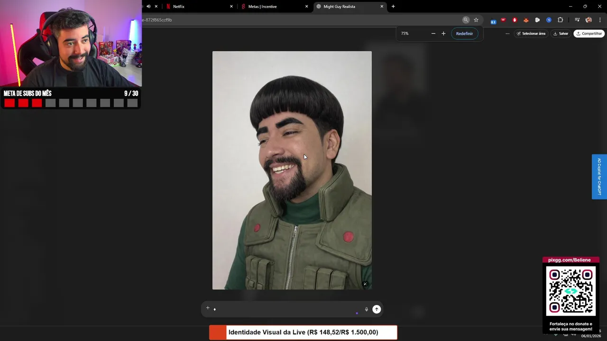Viewport: 607px width, 341px height.
Task: Click the 75% zoom level text
Action: (405, 34)
